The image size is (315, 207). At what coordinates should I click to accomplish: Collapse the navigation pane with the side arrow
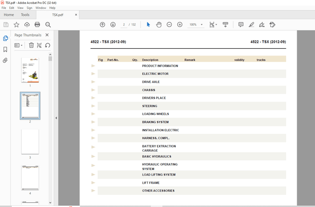(x=56, y=118)
